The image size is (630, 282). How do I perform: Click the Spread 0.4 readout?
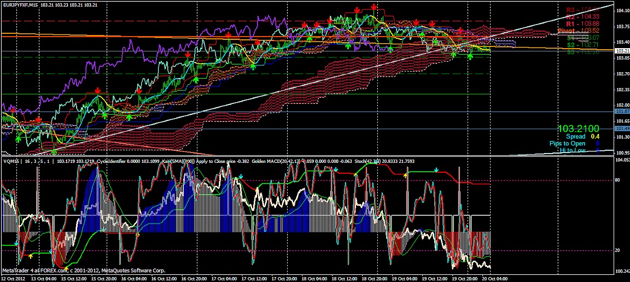click(x=582, y=136)
